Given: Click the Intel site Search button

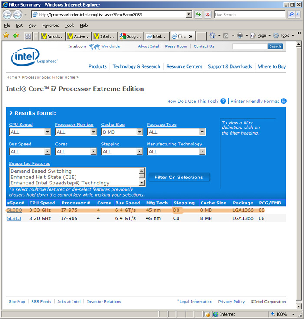Looking at the screenshot, I should tap(275, 46).
